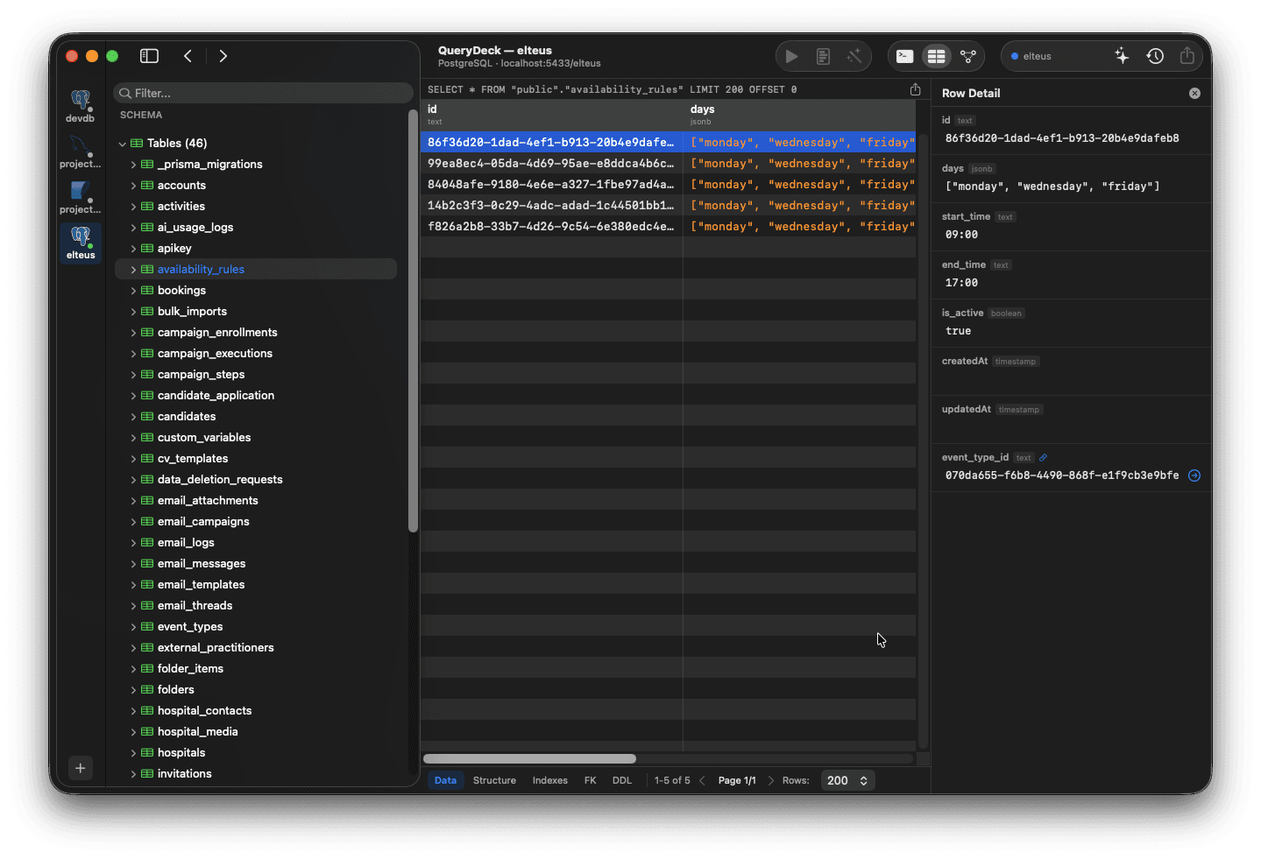Go to previous page arrow
Viewport: 1261px width, 859px height.
click(702, 780)
